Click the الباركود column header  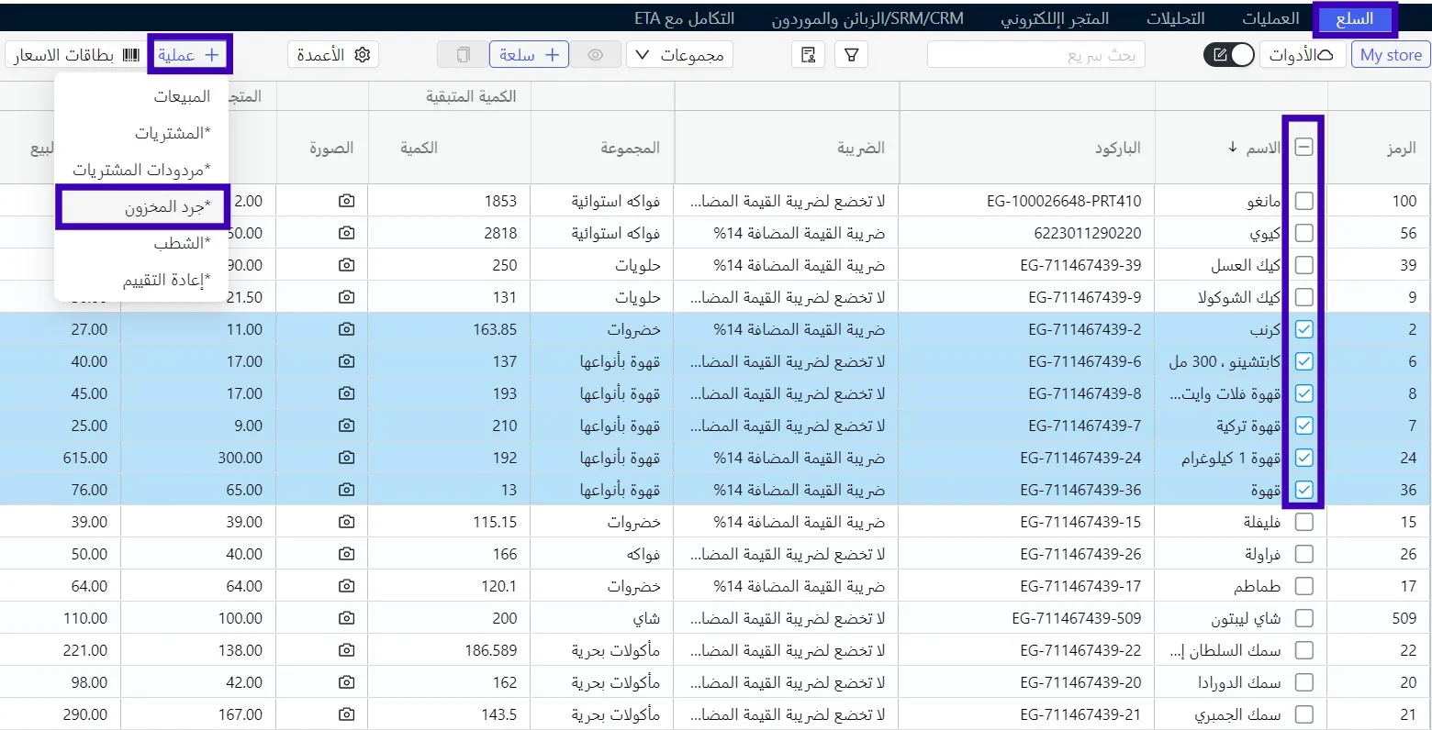coord(1027,148)
